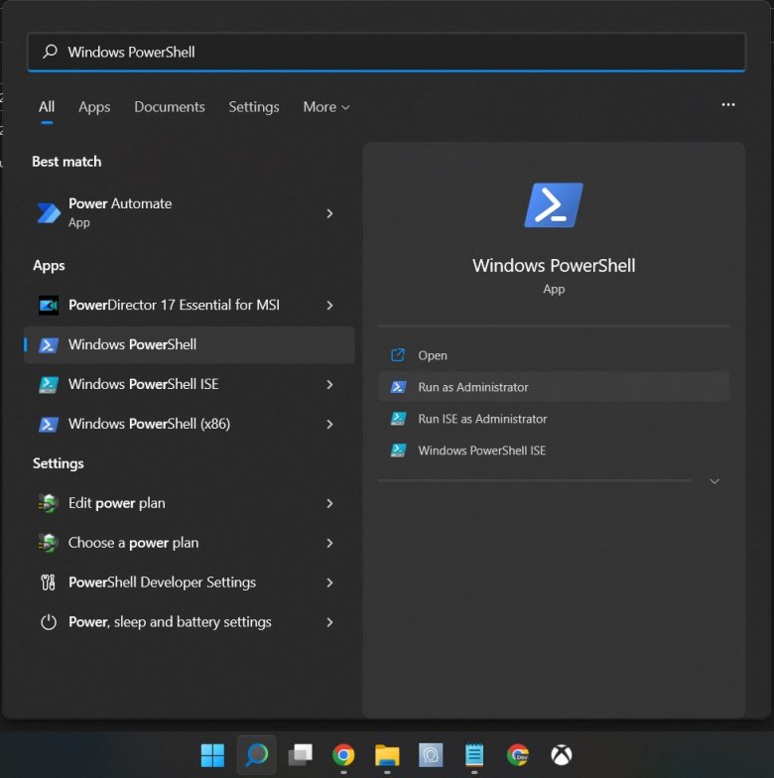Switch to the Documents filter tab
Viewport: 774px width, 778px height.
tap(170, 107)
